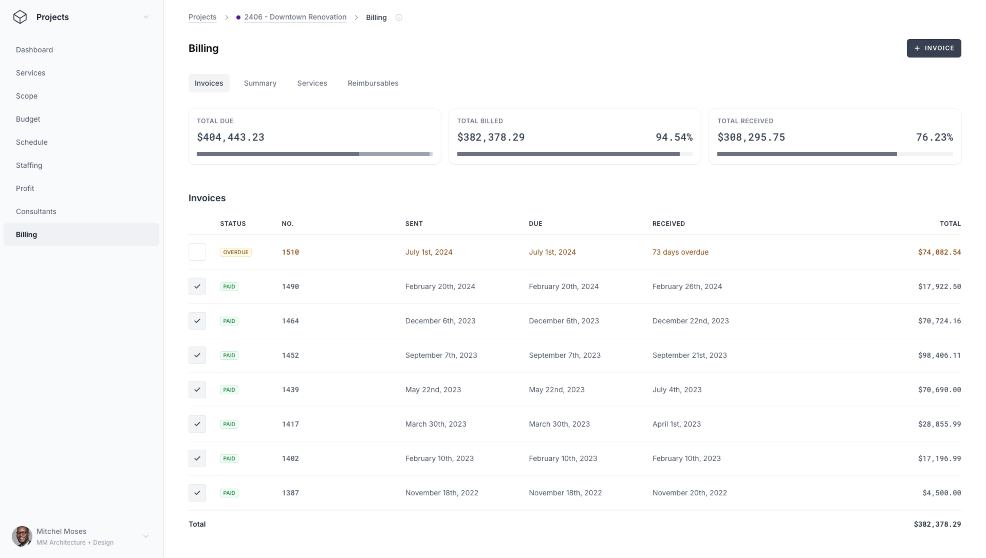This screenshot has height=558, width=986.
Task: Open the Services billing tab
Action: click(x=312, y=83)
